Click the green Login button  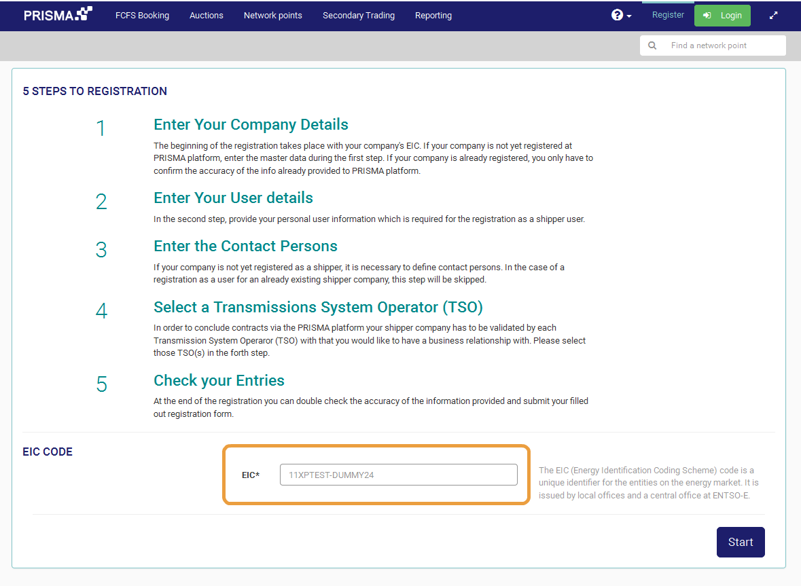click(722, 16)
